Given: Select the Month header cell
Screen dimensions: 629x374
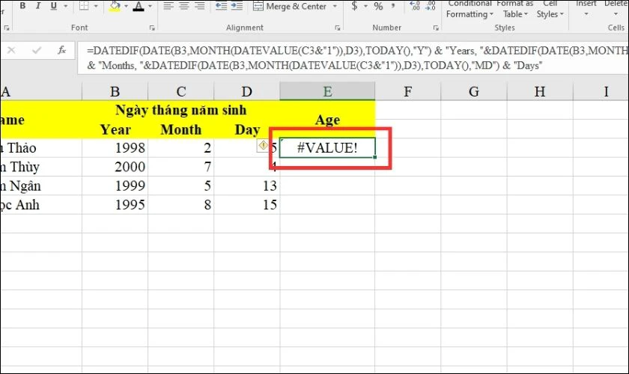Looking at the screenshot, I should click(x=181, y=129).
